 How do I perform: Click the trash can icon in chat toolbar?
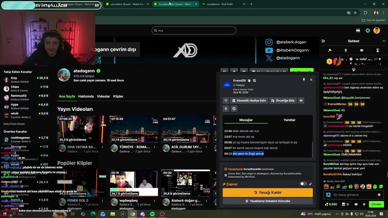346,50
